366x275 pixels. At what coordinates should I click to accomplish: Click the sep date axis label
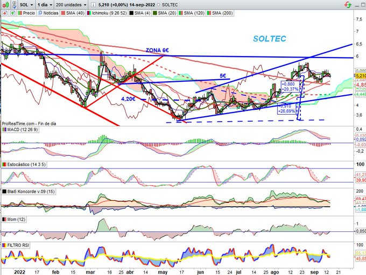click(314, 272)
